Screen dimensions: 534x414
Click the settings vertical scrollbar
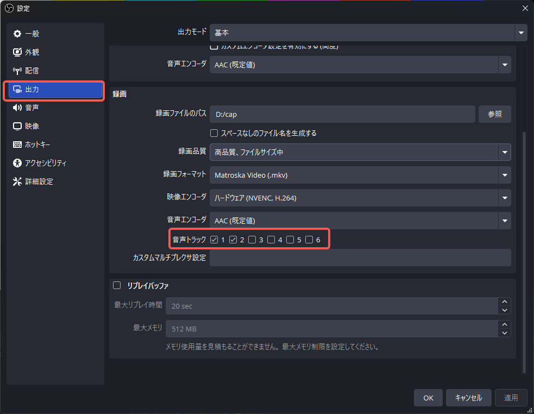click(x=524, y=252)
